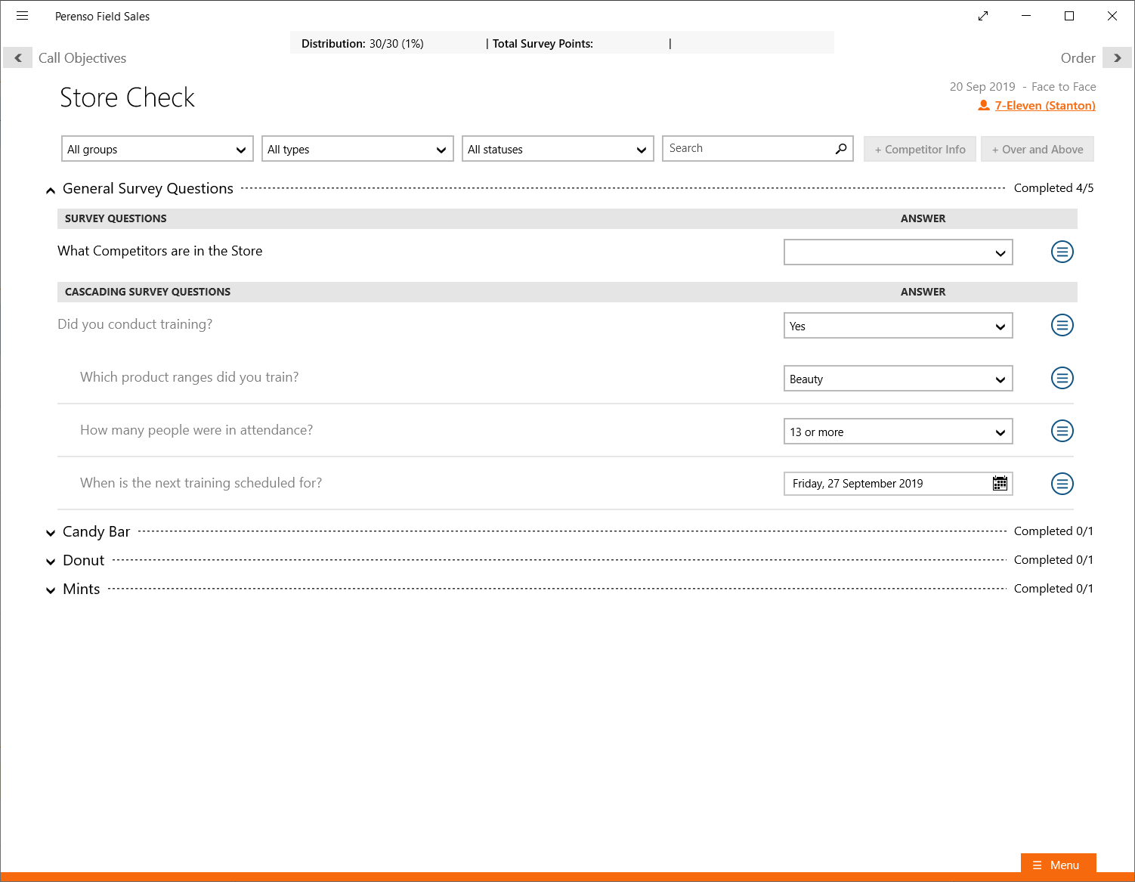The image size is (1135, 882).
Task: Click the 'Total Survey Points:' label
Action: 543,44
